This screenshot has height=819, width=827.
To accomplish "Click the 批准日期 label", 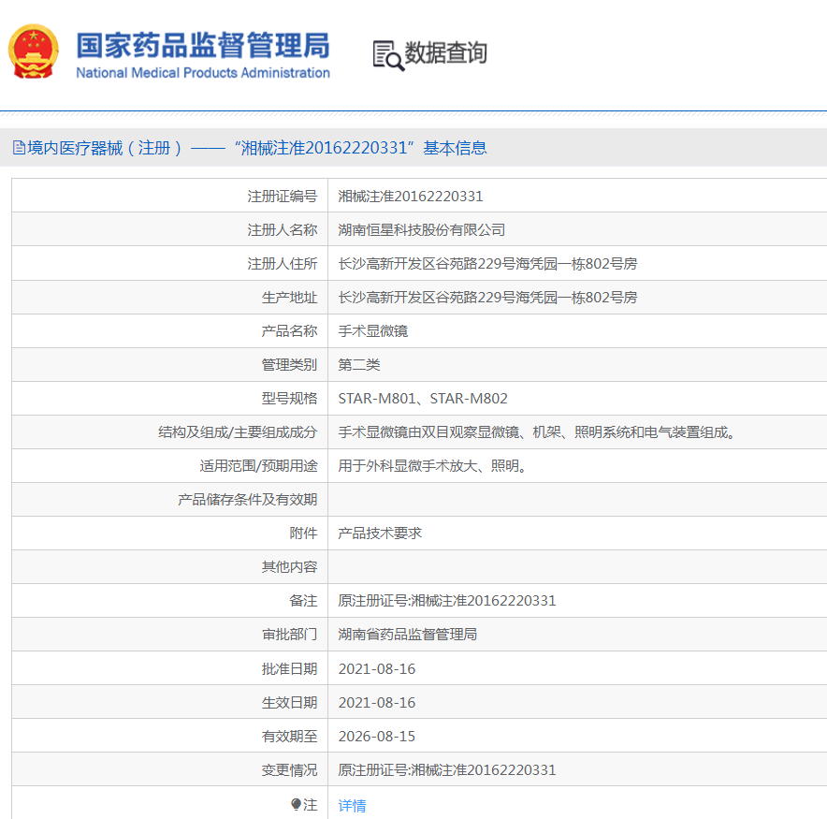I will click(x=289, y=669).
